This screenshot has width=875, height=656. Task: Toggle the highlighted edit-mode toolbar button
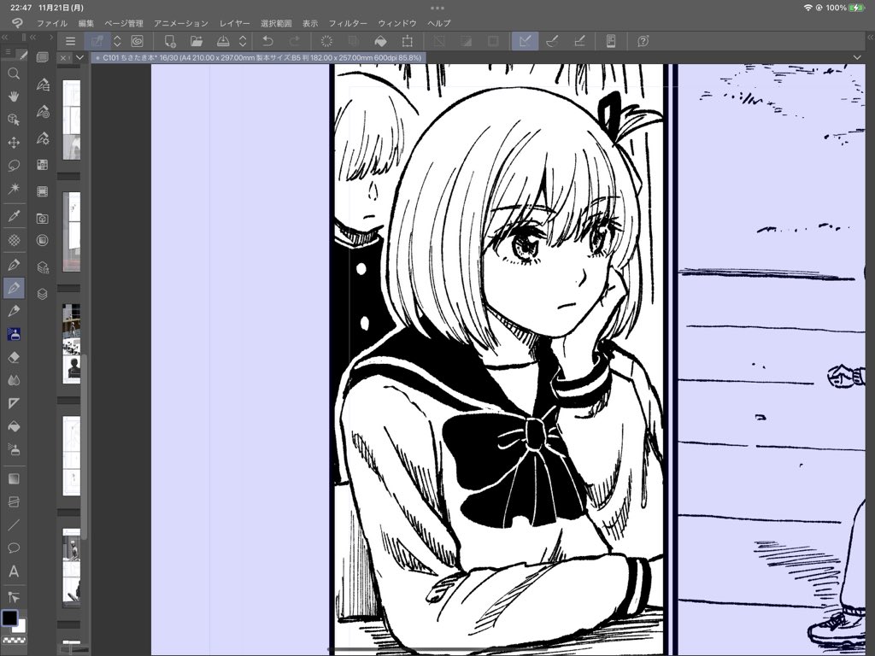(x=97, y=41)
